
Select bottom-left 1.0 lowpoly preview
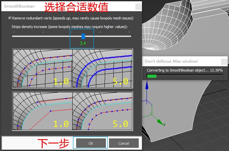pos(42,111)
